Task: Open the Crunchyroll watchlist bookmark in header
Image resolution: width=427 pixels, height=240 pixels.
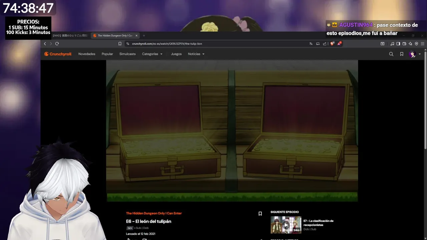Action: (x=402, y=54)
